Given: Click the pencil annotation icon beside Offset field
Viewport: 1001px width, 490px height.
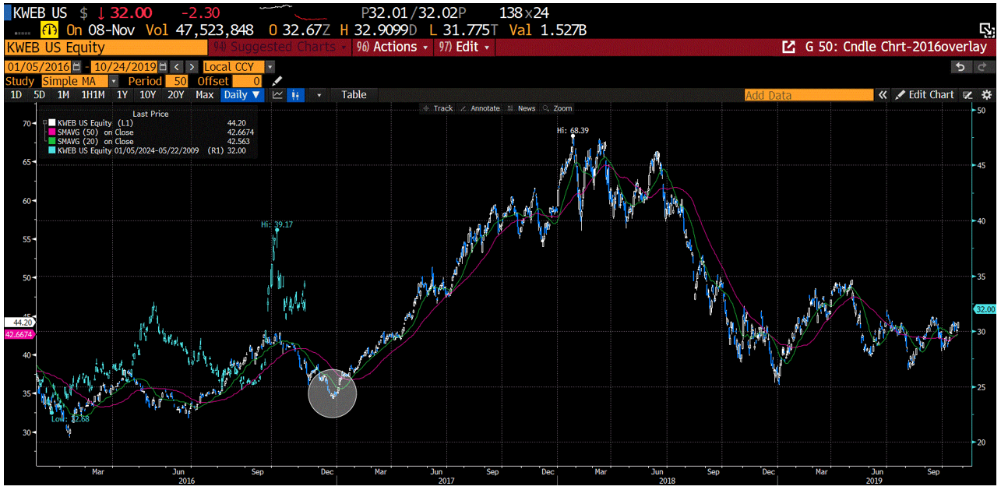Looking at the screenshot, I should pyautogui.click(x=276, y=80).
